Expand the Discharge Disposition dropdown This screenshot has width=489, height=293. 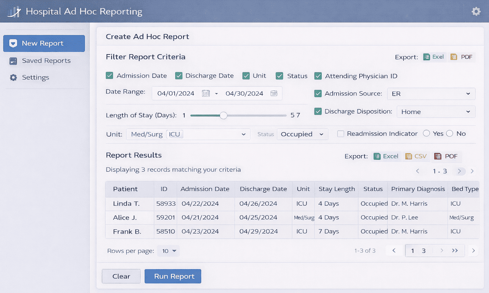(435, 112)
